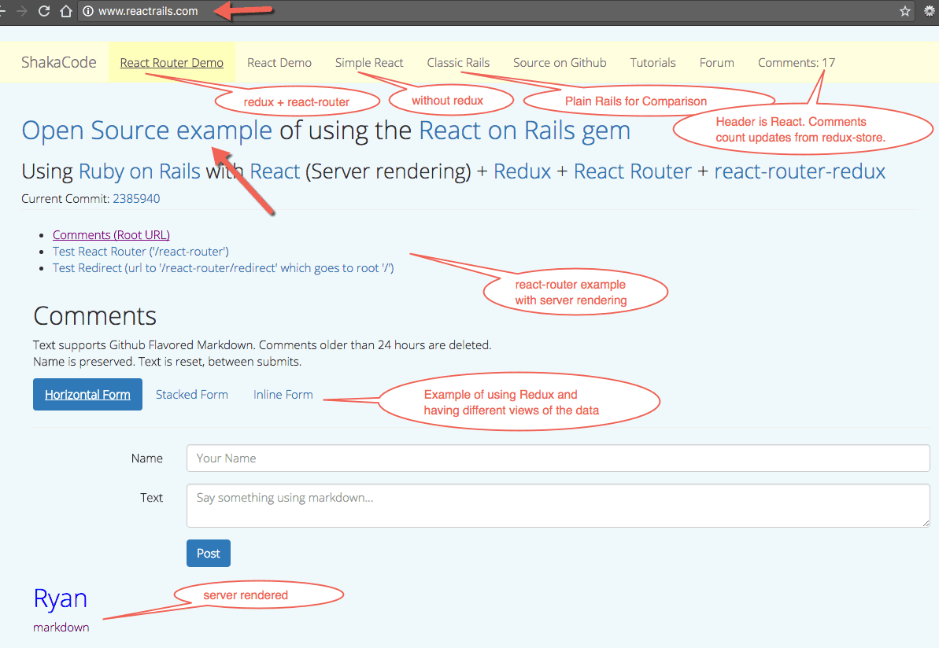Select the Horizontal Form tab
Image resolution: width=939 pixels, height=648 pixels.
coord(87,395)
